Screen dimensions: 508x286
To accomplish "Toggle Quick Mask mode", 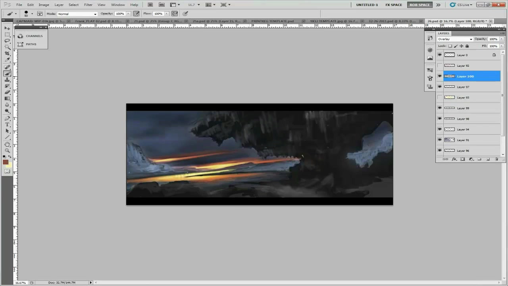I will (x=7, y=171).
